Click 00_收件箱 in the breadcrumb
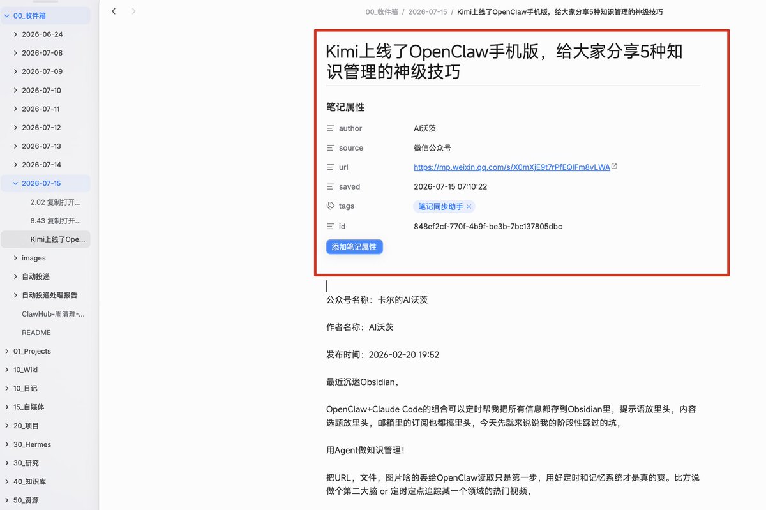The image size is (766, 510). click(x=381, y=12)
